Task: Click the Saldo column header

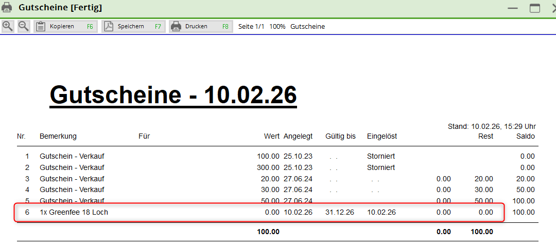Action: click(x=525, y=136)
